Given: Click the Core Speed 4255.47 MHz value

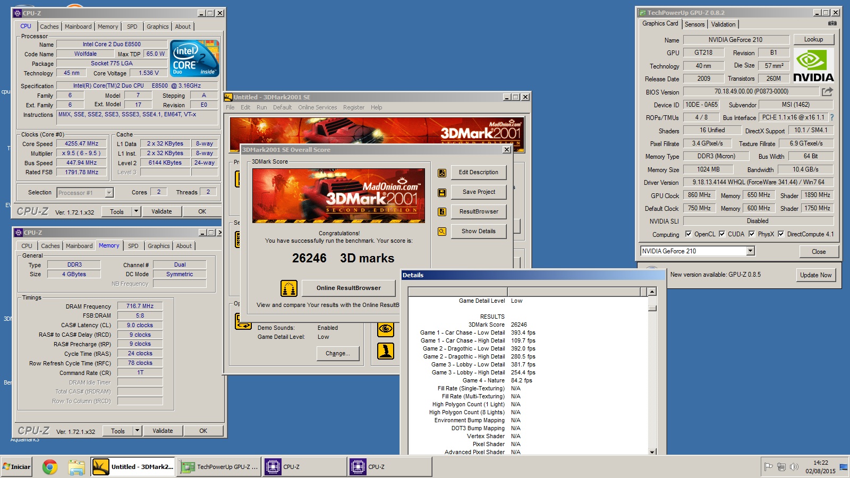Looking at the screenshot, I should tap(81, 144).
